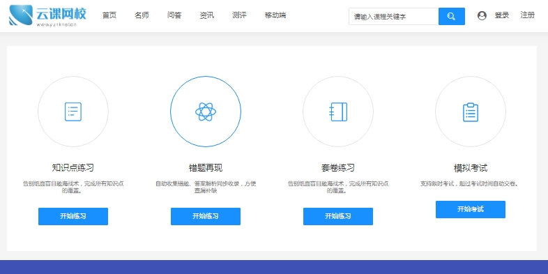Select the 资讯 menu item
The height and width of the screenshot is (274, 548).
point(207,15)
